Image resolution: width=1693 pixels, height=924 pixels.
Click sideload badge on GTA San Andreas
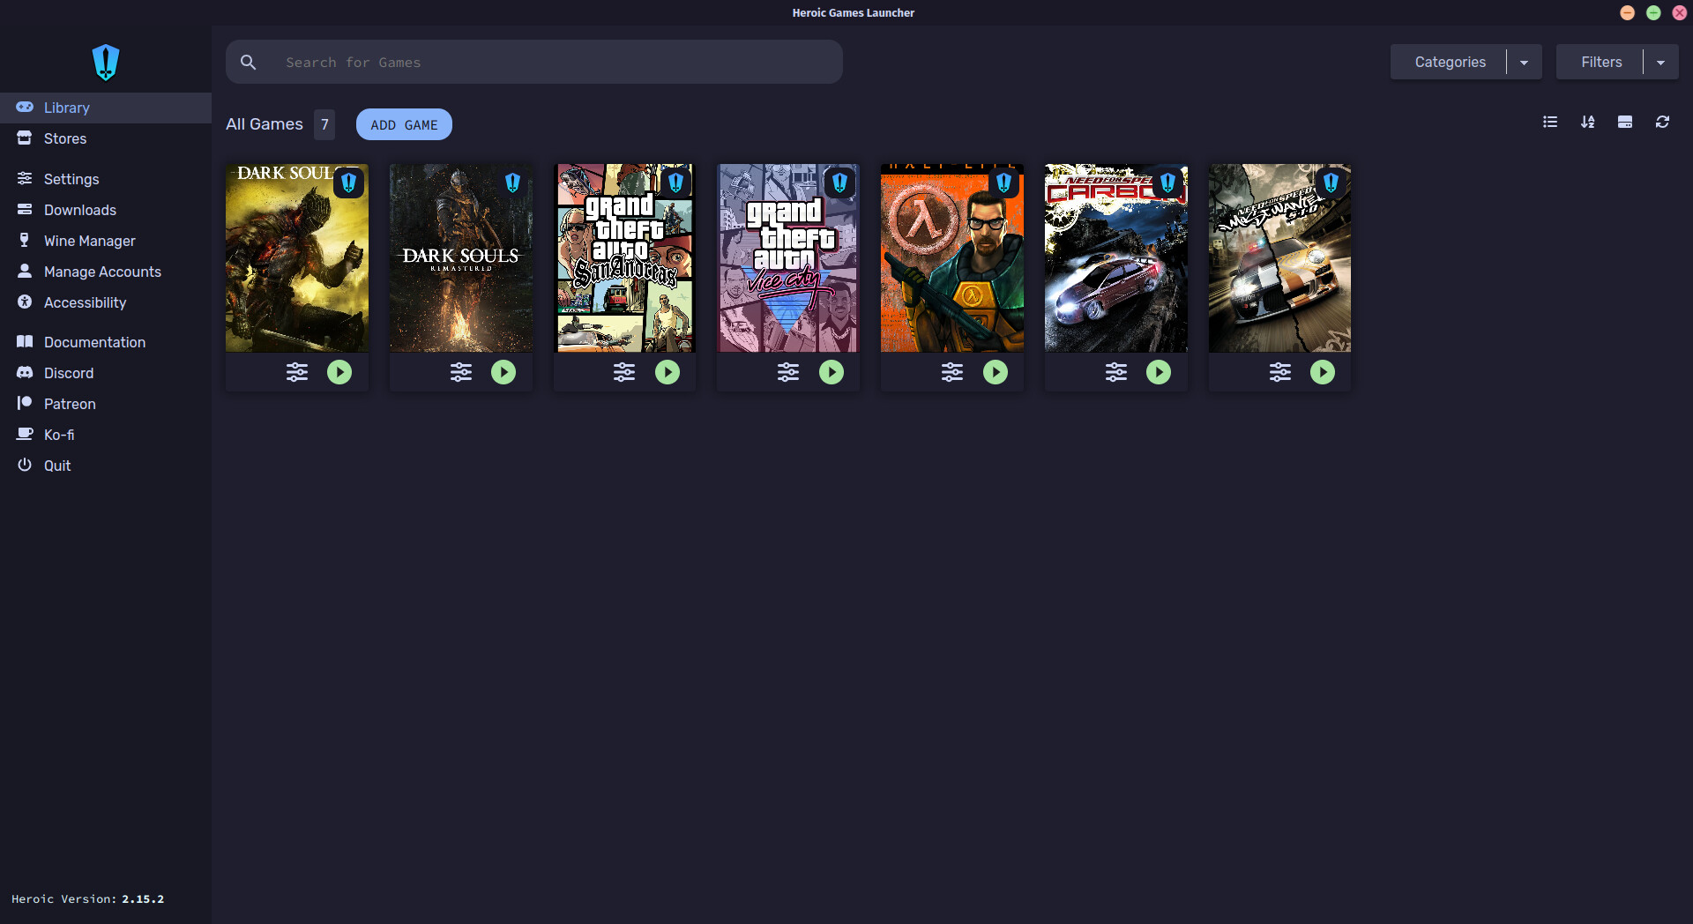point(676,183)
